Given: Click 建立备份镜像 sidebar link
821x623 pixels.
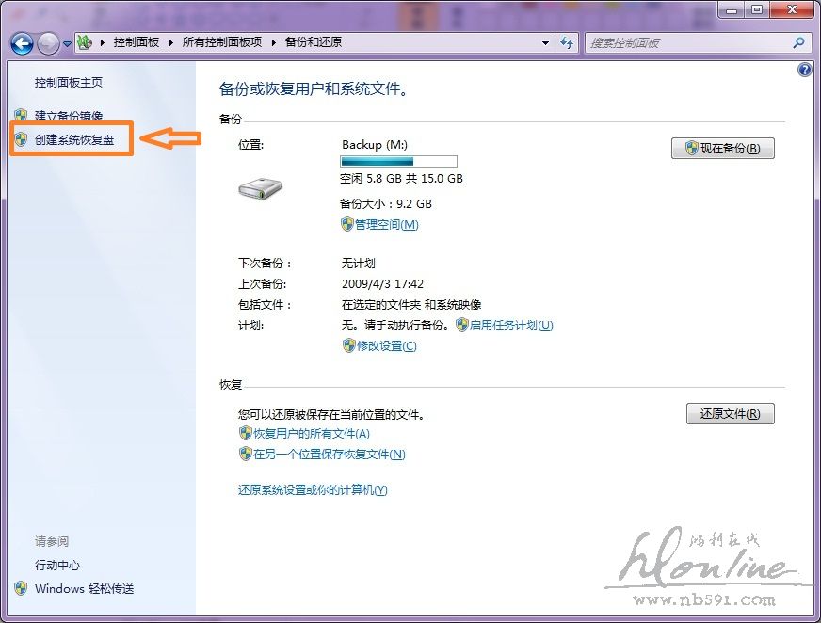Looking at the screenshot, I should coord(69,115).
